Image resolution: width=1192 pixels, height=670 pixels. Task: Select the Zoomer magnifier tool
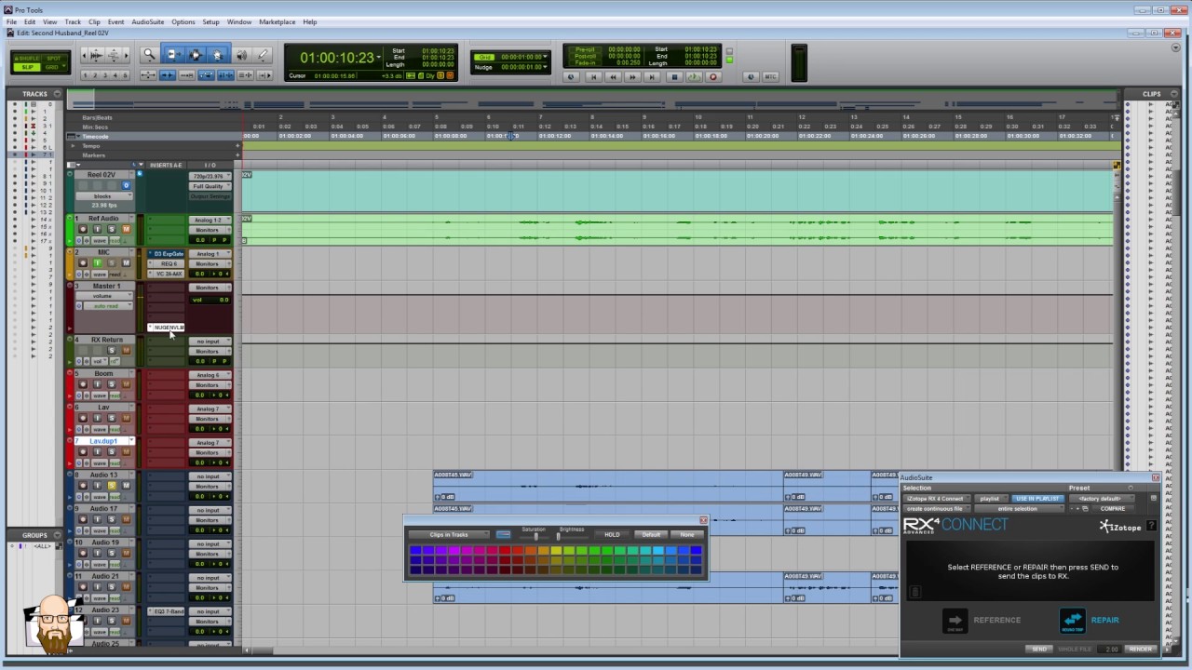tap(150, 55)
